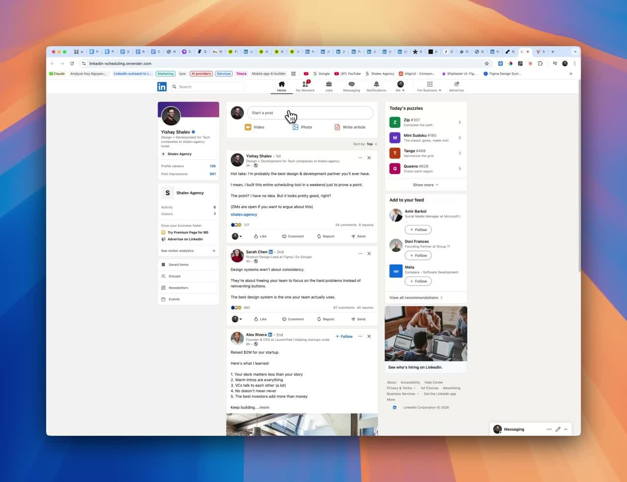Click View all recommendations

(x=416, y=298)
